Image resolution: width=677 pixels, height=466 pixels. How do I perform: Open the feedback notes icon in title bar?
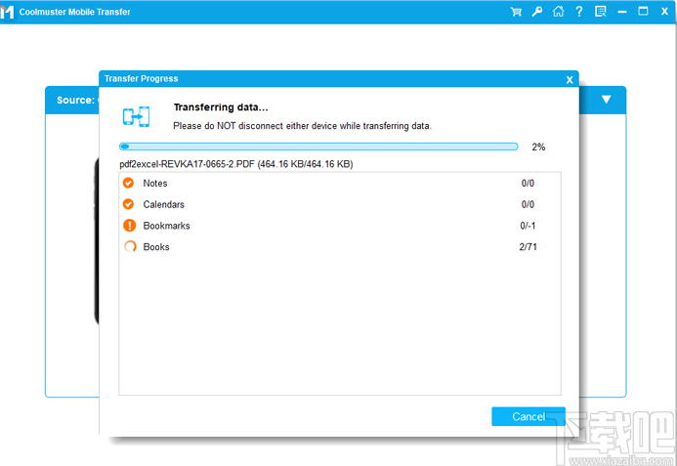[x=600, y=12]
